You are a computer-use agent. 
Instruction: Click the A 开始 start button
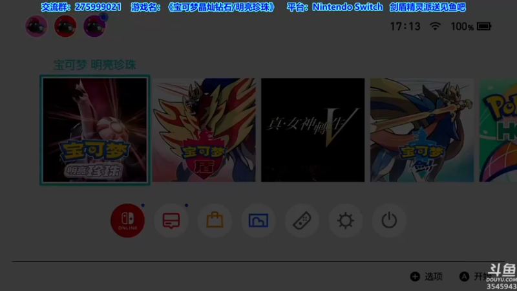(475, 277)
